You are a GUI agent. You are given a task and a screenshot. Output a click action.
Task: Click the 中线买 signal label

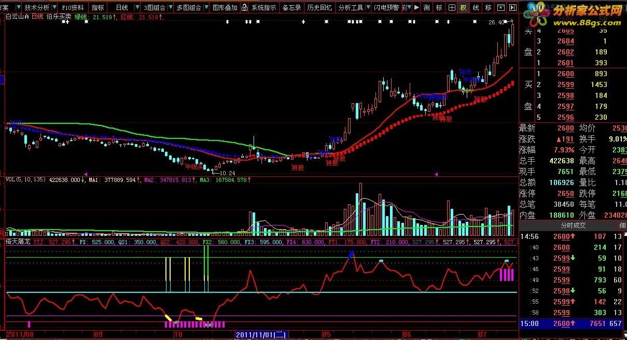194,166
